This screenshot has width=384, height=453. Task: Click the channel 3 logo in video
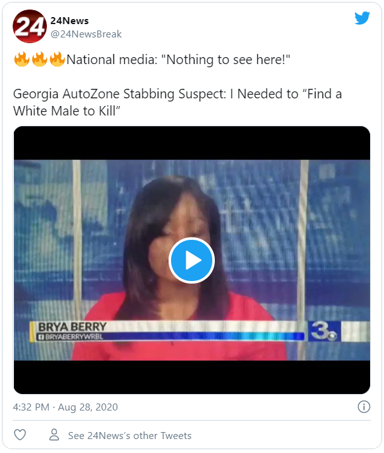click(x=324, y=331)
